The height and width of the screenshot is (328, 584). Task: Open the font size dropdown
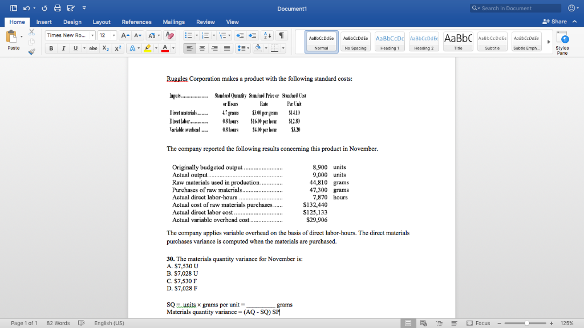113,35
